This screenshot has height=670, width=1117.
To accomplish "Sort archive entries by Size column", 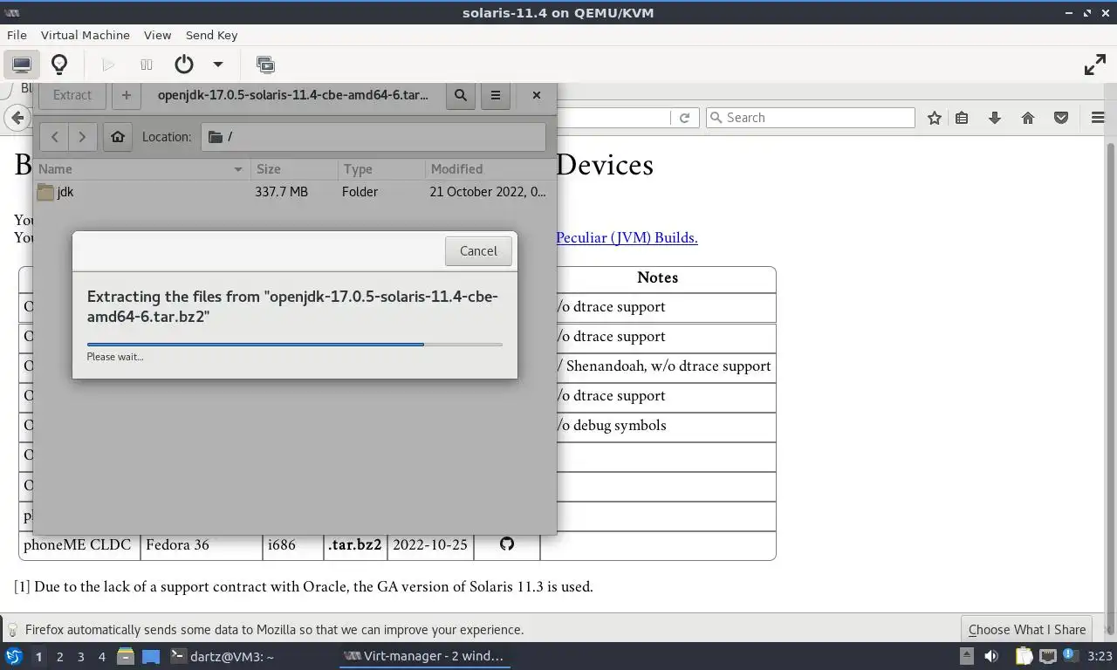I will point(294,168).
